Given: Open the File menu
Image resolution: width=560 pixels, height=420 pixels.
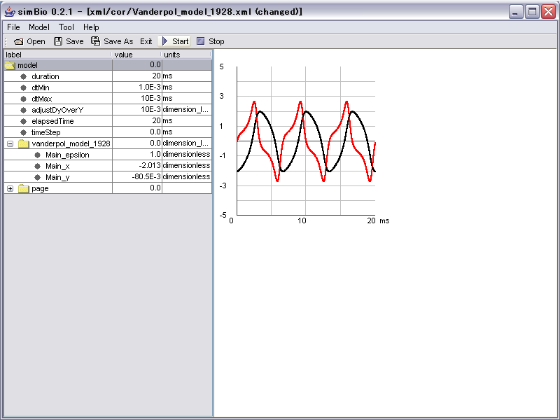Looking at the screenshot, I should [x=13, y=27].
